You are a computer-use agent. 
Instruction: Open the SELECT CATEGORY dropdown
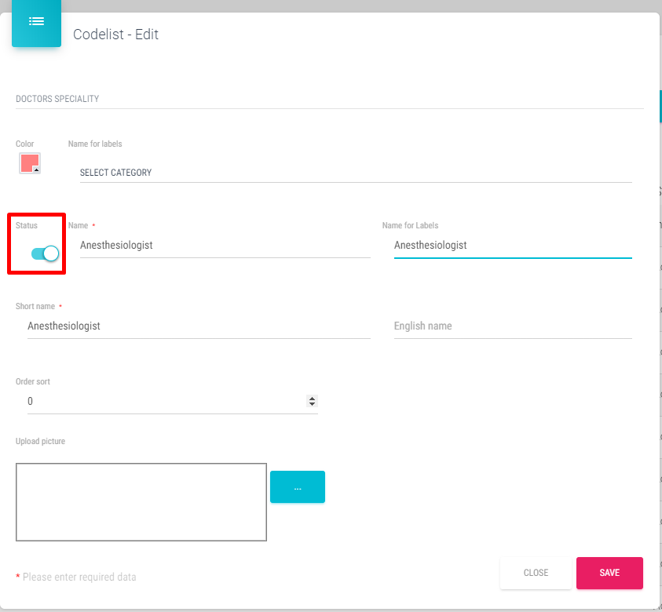355,173
